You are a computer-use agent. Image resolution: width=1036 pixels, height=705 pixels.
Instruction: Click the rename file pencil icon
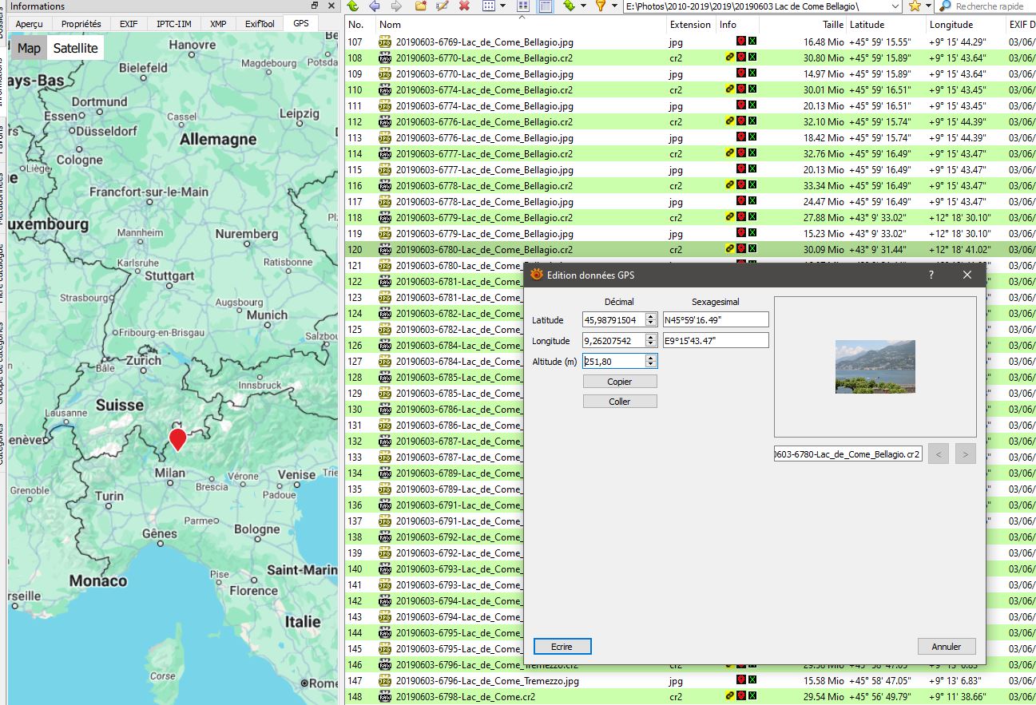(443, 6)
